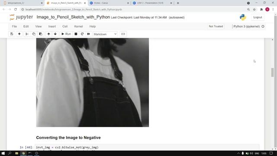Interrupt the kernel with the stop icon
This screenshot has height=156, width=277.
(x=76, y=34)
